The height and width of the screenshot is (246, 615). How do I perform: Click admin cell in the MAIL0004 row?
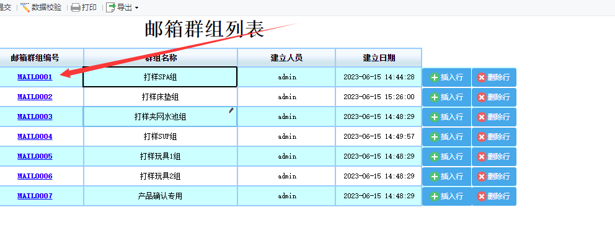(x=286, y=136)
